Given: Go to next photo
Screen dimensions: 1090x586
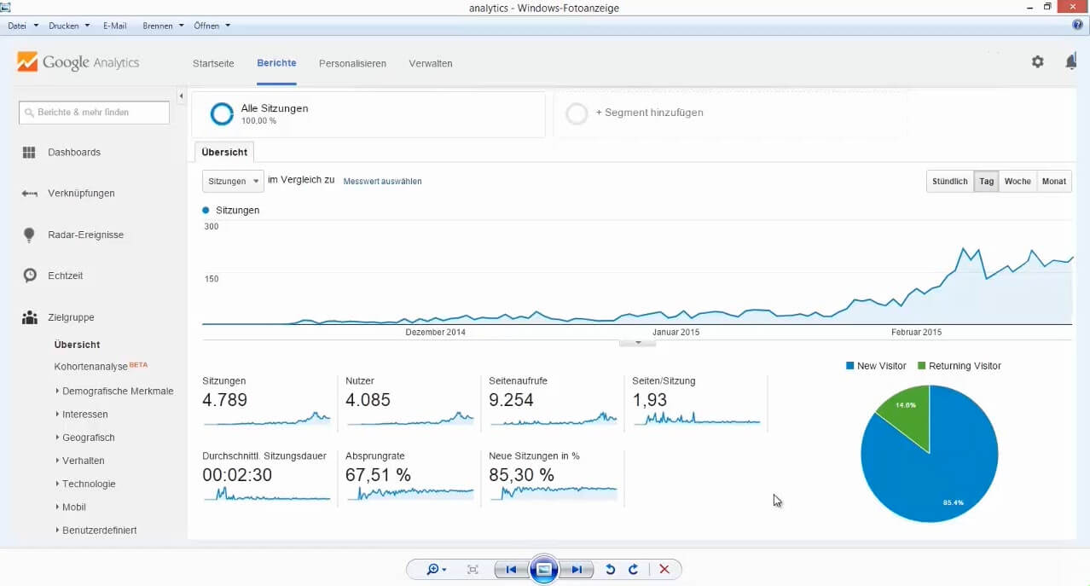Looking at the screenshot, I should (577, 569).
